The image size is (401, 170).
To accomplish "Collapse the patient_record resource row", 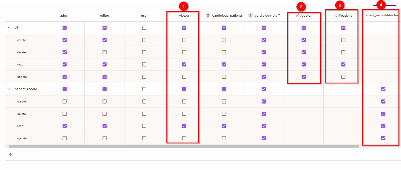I will [x=9, y=89].
